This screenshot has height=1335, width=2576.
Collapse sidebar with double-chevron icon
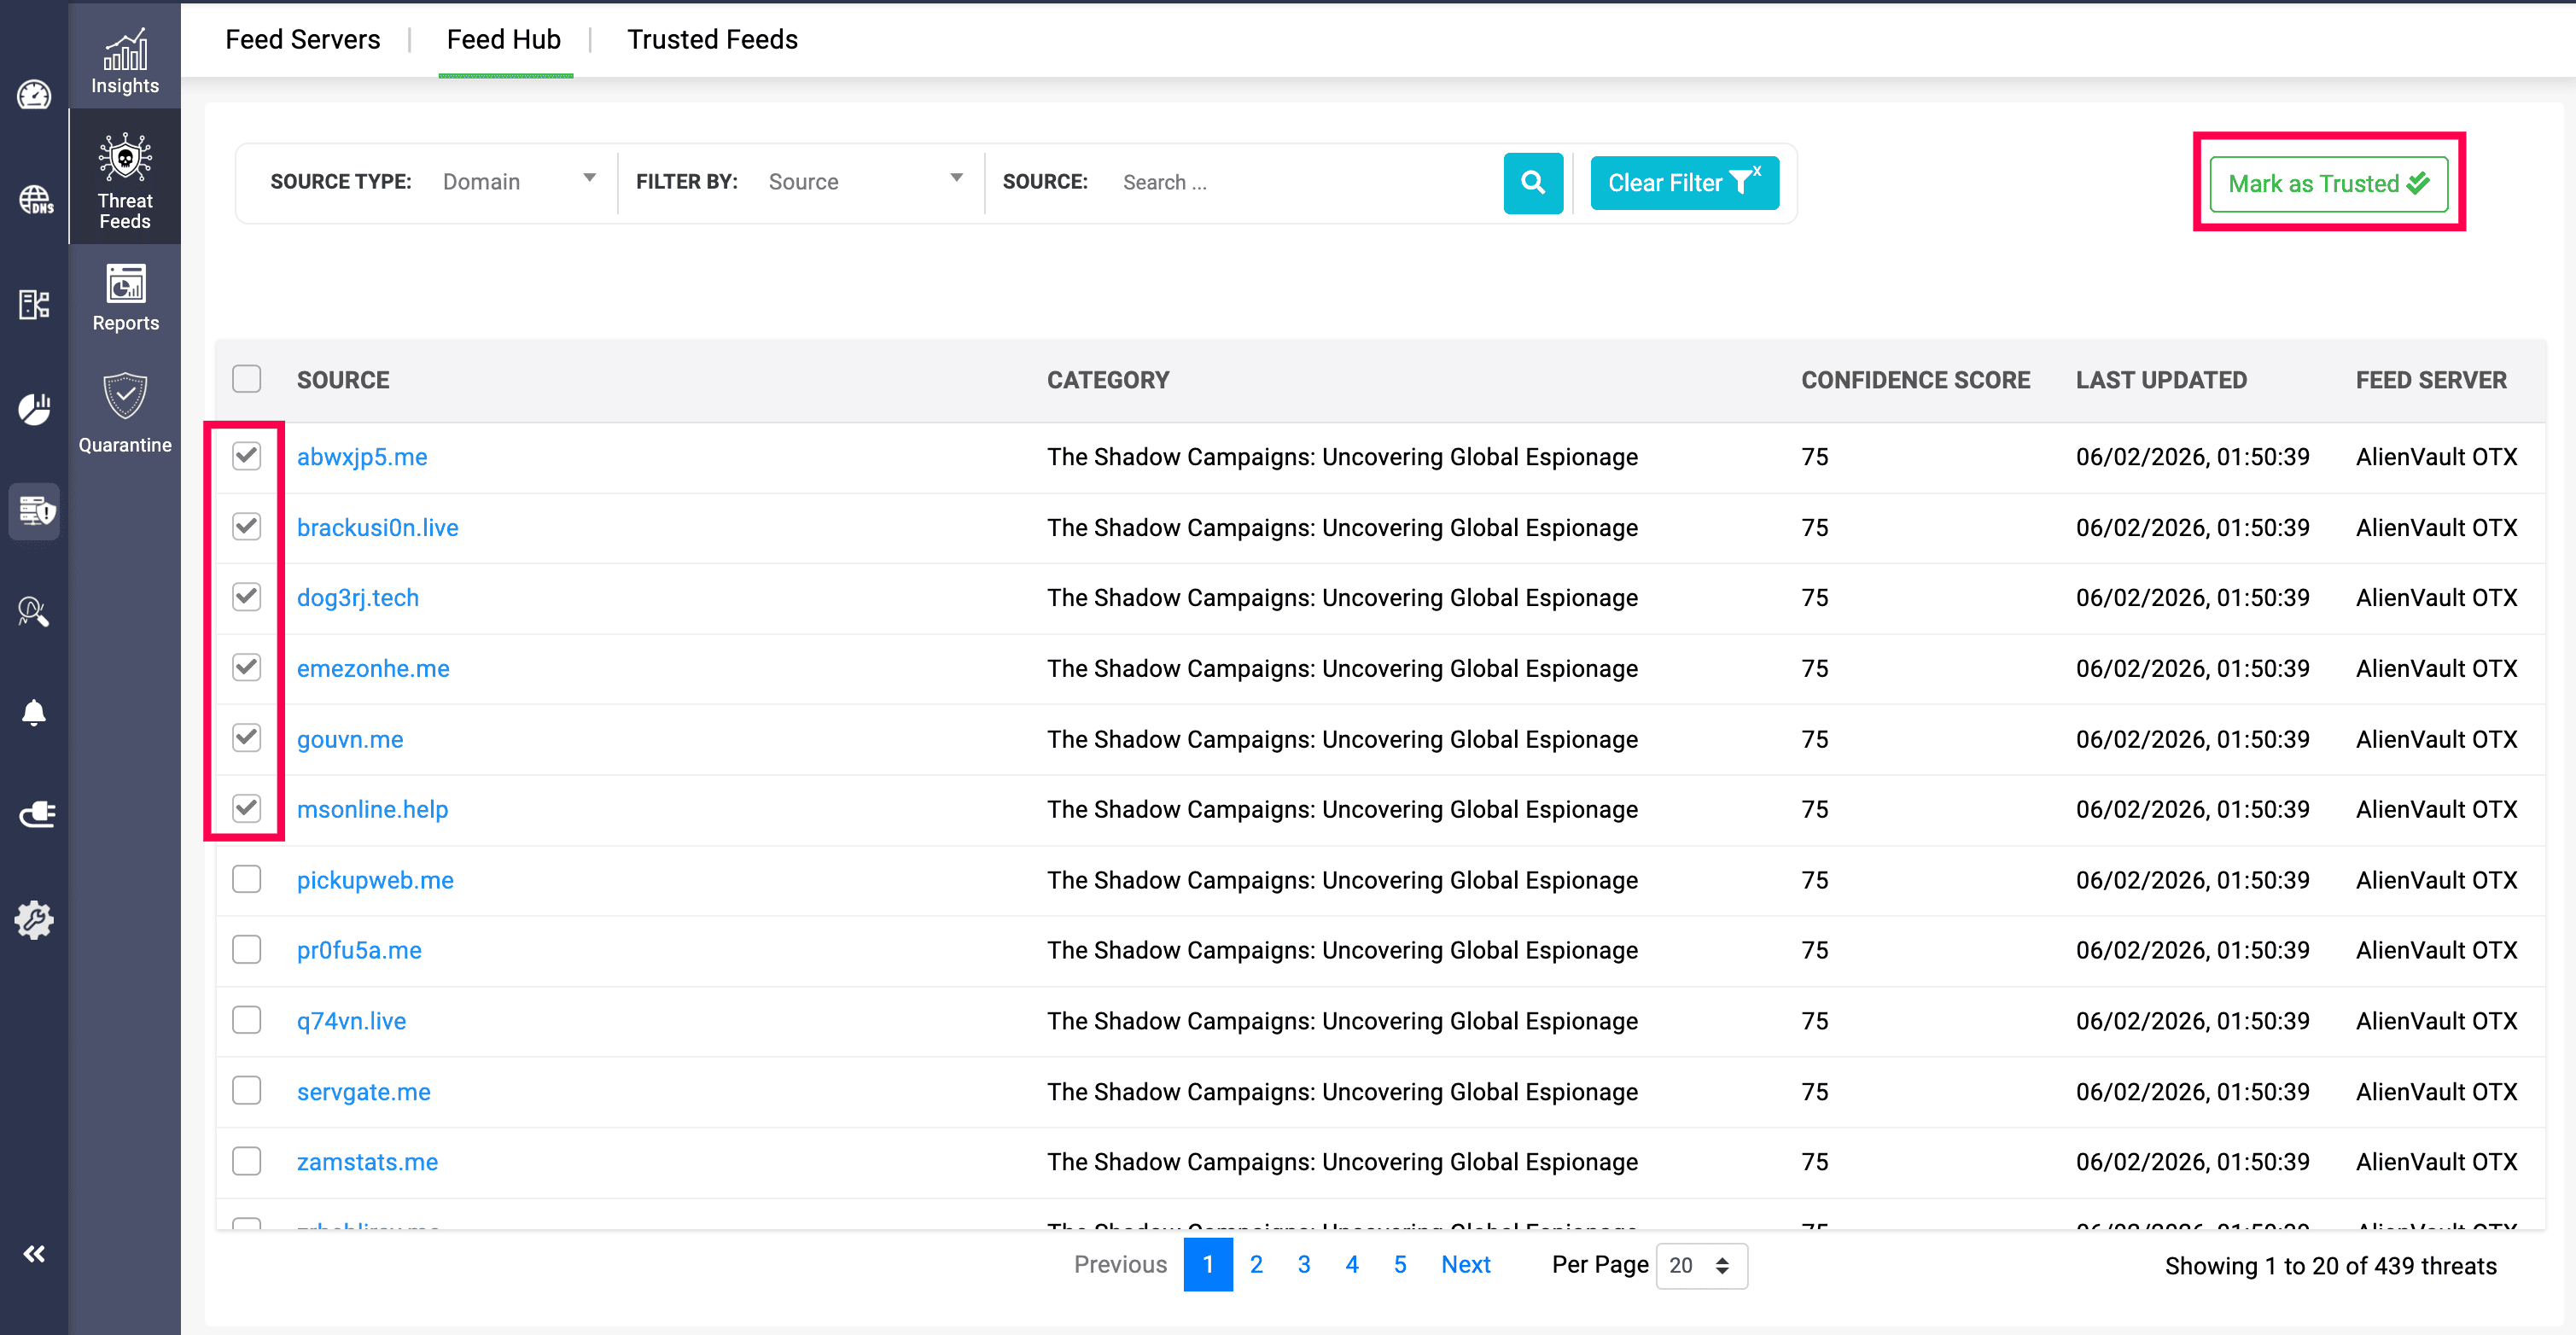[x=34, y=1253]
